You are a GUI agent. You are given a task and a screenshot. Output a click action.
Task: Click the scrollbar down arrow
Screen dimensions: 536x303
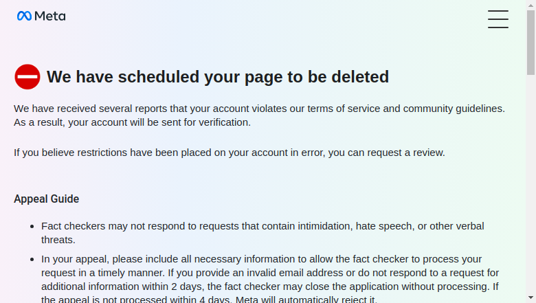(531, 298)
